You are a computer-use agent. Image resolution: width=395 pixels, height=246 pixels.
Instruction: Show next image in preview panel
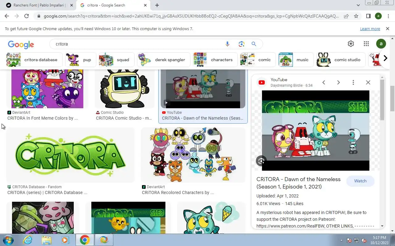[339, 82]
